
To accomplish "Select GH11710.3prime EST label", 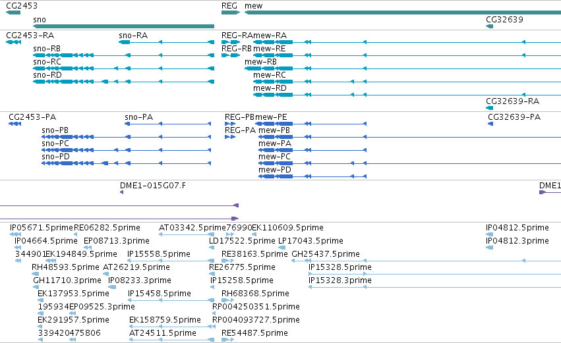I will (67, 281).
